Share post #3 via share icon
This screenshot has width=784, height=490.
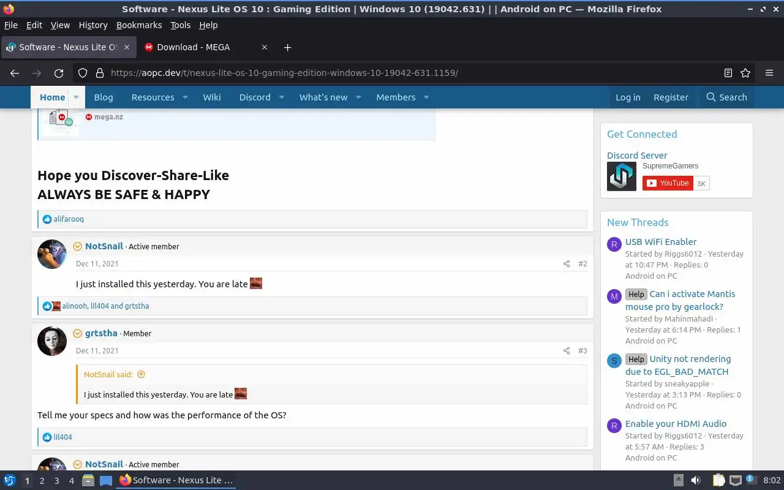coord(567,351)
